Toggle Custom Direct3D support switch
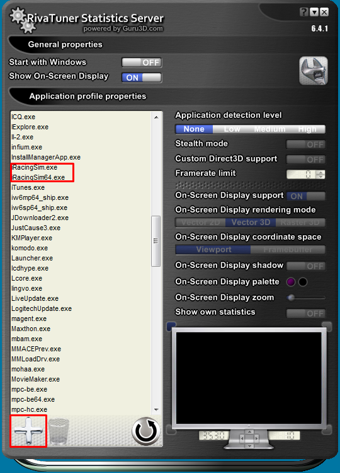340x473 pixels. pyautogui.click(x=305, y=159)
